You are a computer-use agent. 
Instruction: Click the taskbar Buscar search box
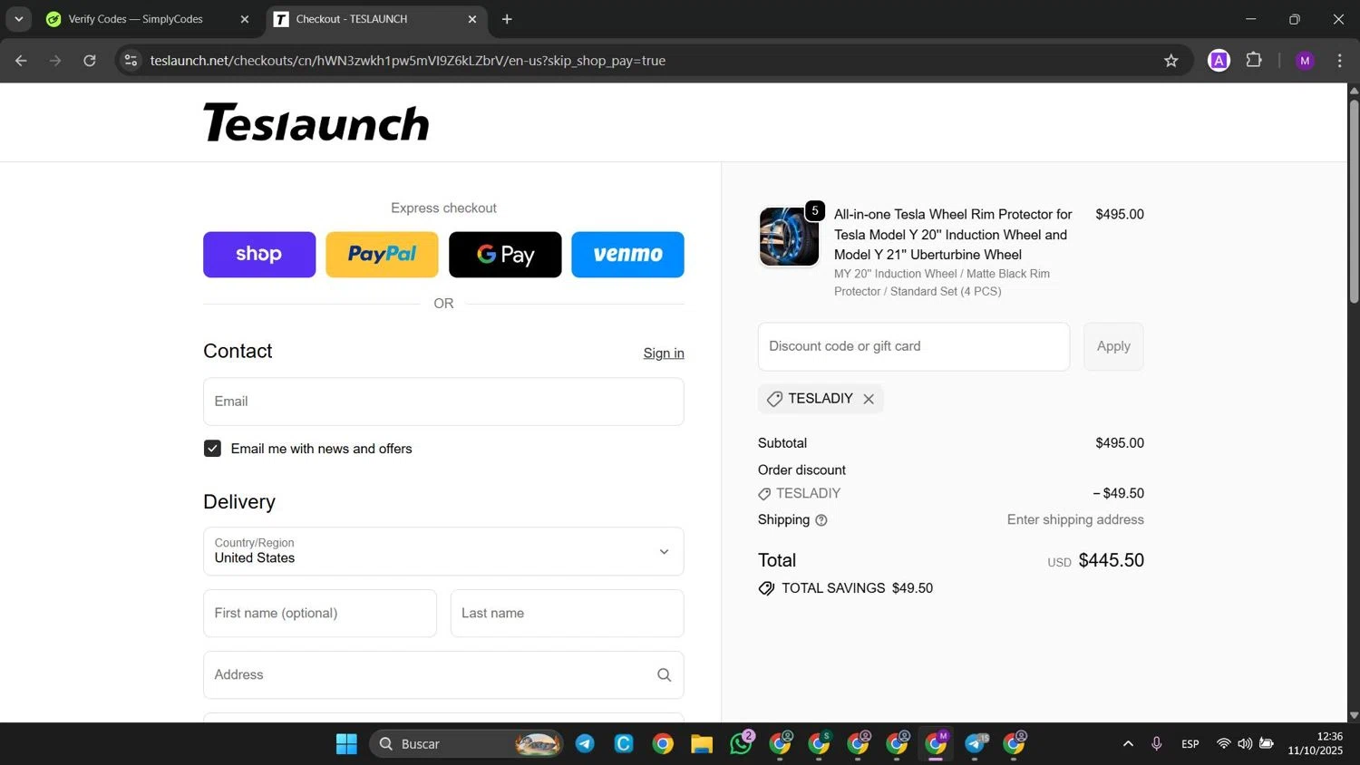point(466,744)
